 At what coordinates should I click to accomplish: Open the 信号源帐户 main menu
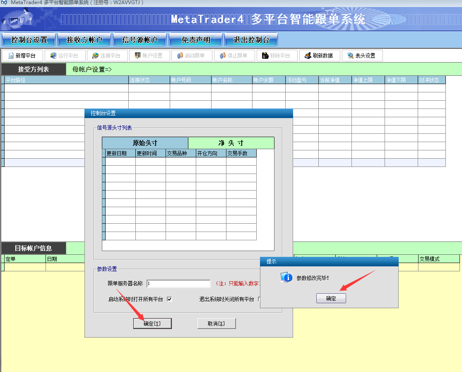tap(140, 39)
